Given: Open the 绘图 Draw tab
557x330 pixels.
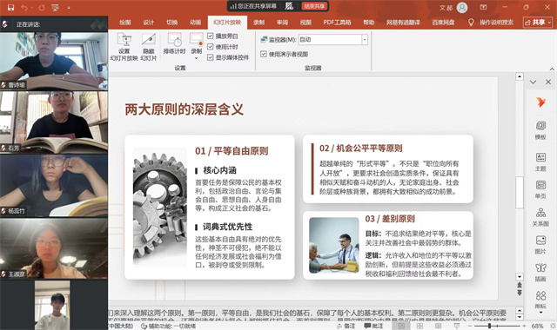Looking at the screenshot, I should coord(125,23).
